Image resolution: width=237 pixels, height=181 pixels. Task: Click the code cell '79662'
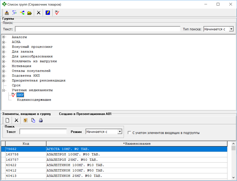26,149
